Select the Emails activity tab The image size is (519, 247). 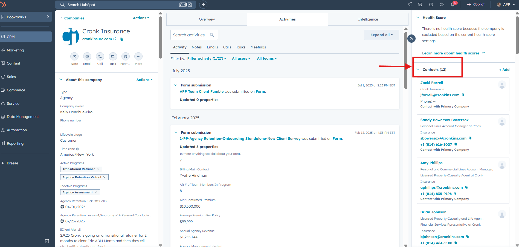(x=212, y=47)
